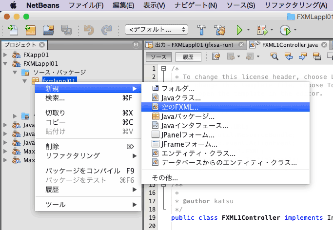Click the Find Previous Occurrence arrow icon

(289, 57)
